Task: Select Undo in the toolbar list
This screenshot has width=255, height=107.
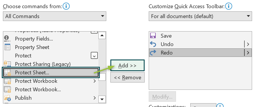Action: (x=200, y=44)
